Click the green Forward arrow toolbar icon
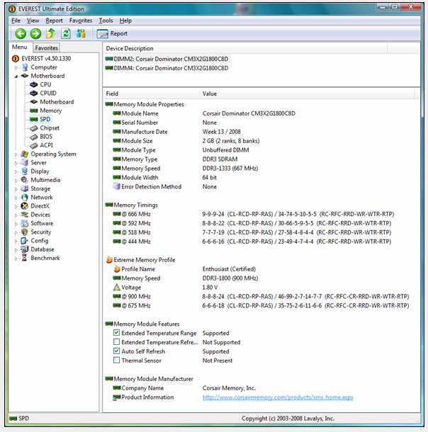 [x=35, y=33]
